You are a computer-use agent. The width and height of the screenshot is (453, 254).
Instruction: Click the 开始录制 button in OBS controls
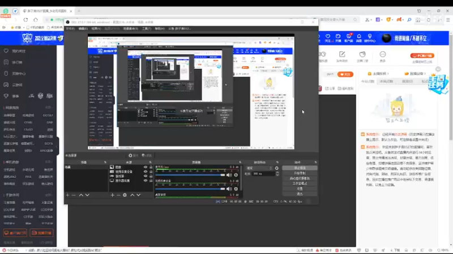click(300, 173)
